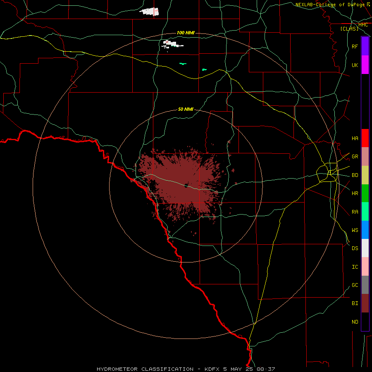Click the WS legend label
The width and height of the screenshot is (372, 372).
(x=355, y=230)
